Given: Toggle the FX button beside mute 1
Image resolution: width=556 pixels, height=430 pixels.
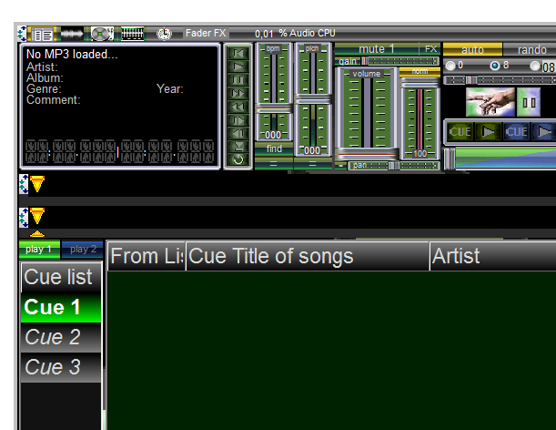Looking at the screenshot, I should click(430, 48).
